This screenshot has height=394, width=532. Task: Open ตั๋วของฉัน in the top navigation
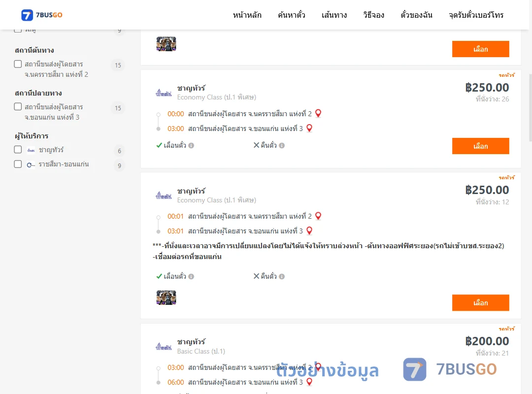416,15
